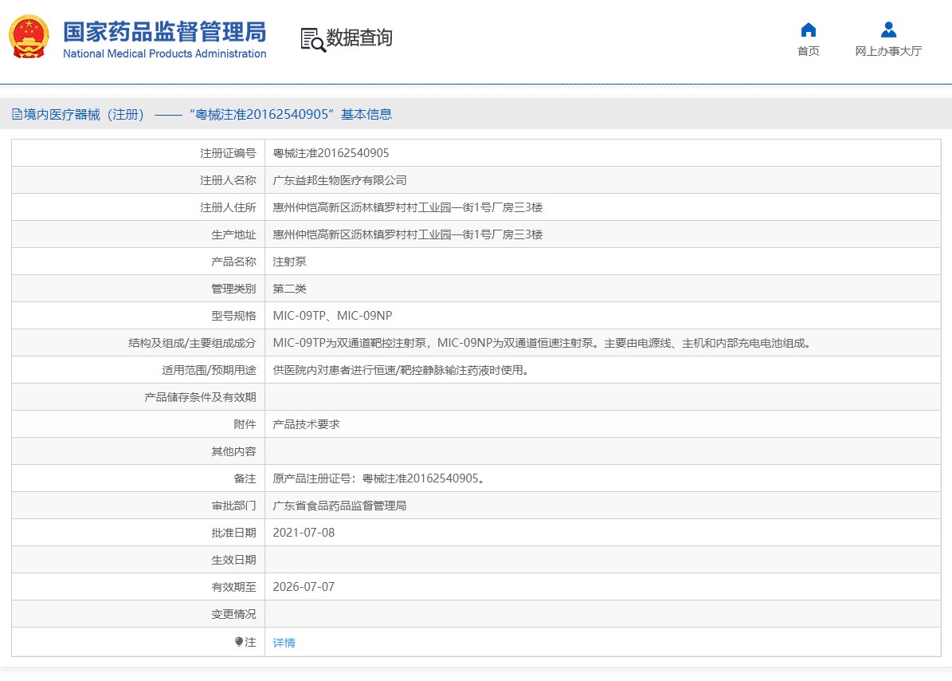
Task: Click the 首页 text label
Action: pos(808,51)
